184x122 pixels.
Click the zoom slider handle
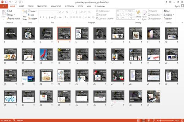(160, 120)
